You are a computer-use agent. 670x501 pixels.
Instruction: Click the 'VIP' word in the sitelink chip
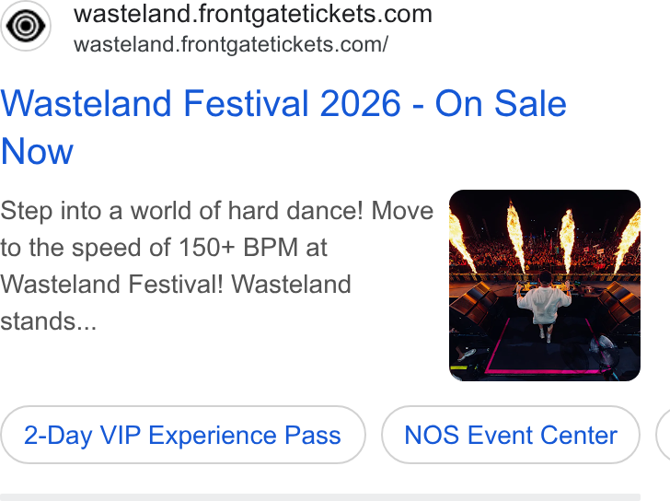[x=120, y=436]
